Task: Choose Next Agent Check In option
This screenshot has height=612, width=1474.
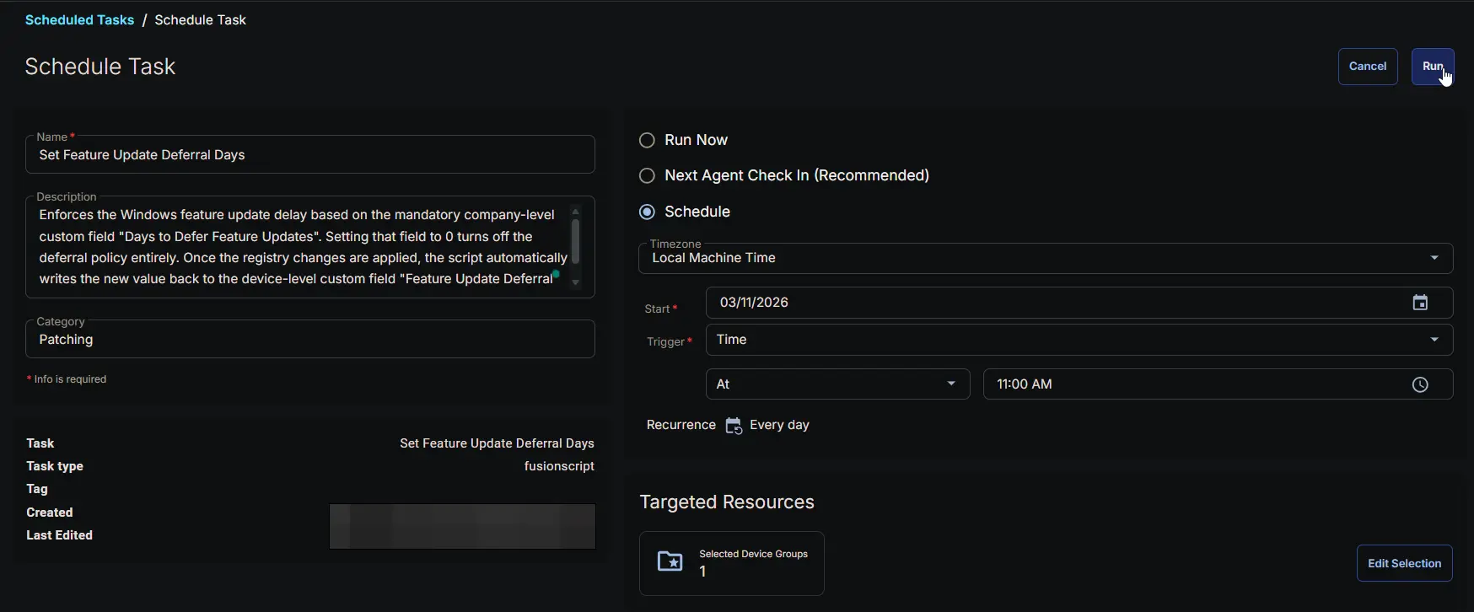Action: [x=648, y=175]
